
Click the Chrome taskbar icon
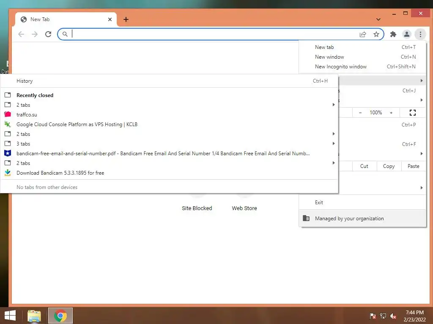coord(60,316)
